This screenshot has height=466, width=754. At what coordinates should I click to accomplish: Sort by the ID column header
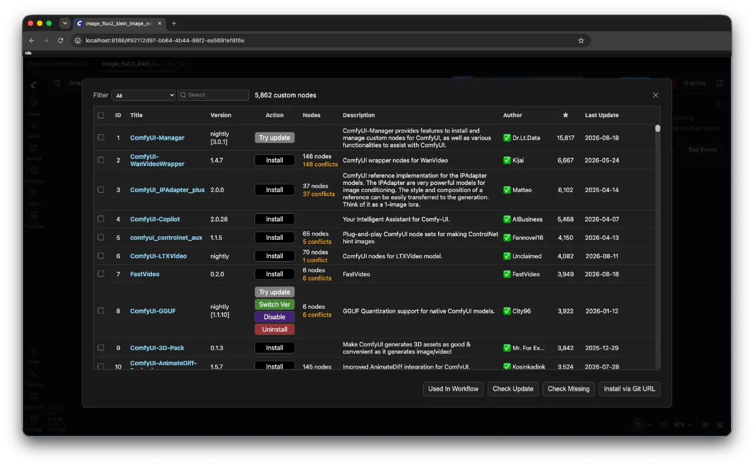click(118, 115)
